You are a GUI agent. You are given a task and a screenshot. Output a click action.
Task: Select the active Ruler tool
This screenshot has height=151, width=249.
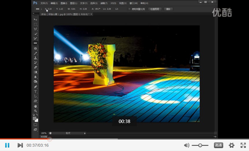35,43
